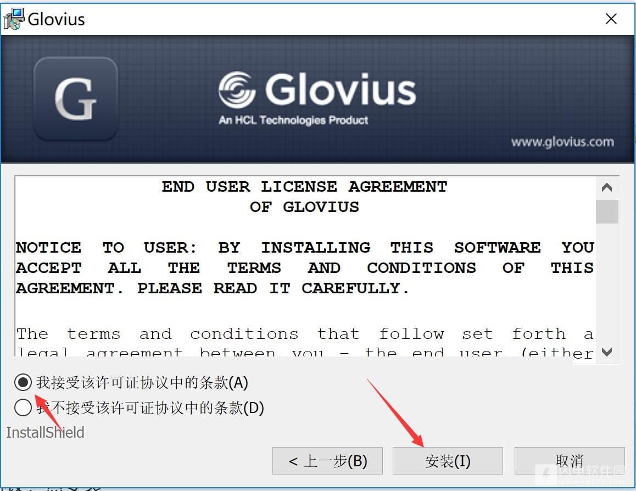Click the 安装(I) install button

(448, 461)
